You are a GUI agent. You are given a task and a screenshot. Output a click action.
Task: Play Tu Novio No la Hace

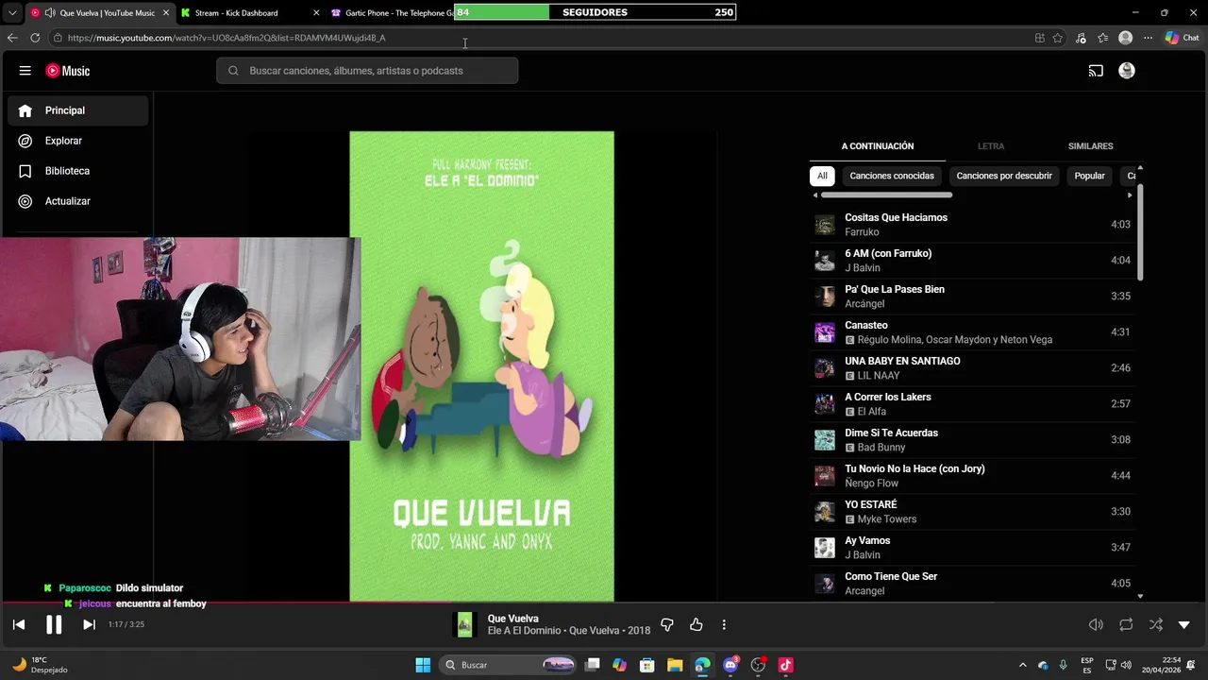point(972,476)
